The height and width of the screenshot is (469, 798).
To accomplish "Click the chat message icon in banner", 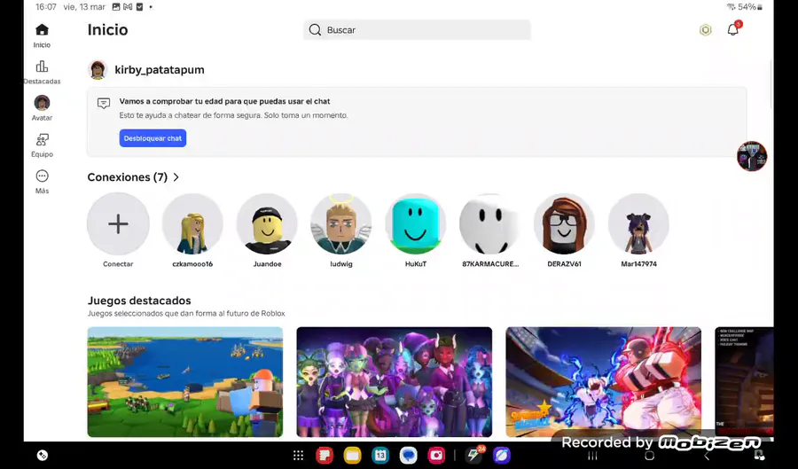I will coord(104,103).
